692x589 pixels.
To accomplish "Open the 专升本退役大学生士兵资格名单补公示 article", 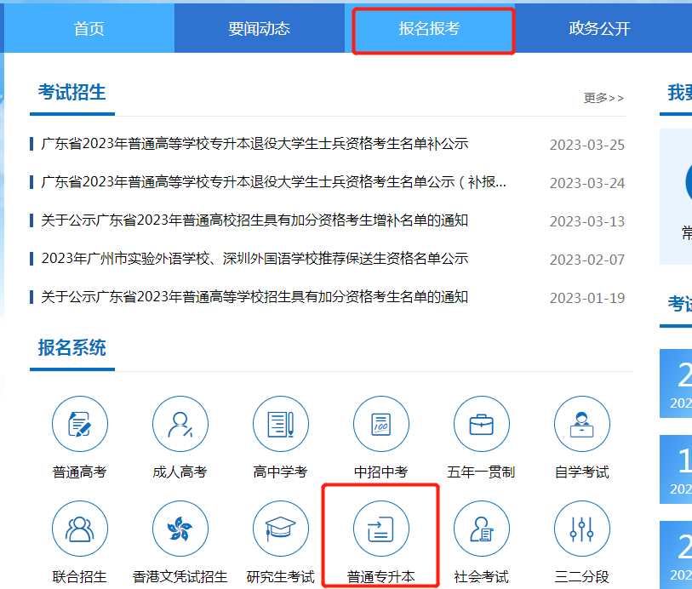I will point(247,146).
